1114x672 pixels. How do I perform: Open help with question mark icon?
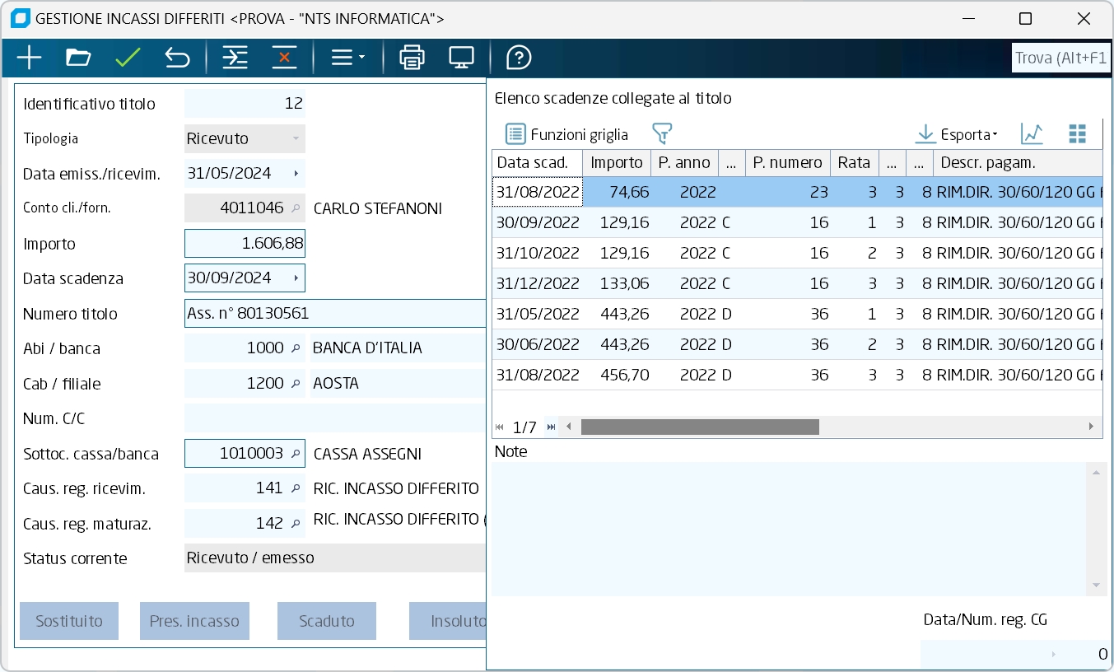(x=519, y=58)
